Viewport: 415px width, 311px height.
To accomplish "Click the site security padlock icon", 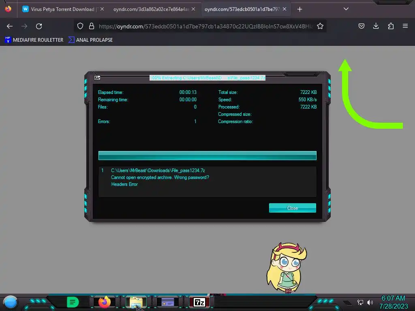I will pyautogui.click(x=92, y=26).
